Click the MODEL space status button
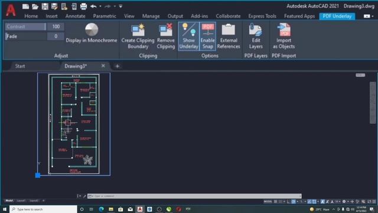 [268, 201]
